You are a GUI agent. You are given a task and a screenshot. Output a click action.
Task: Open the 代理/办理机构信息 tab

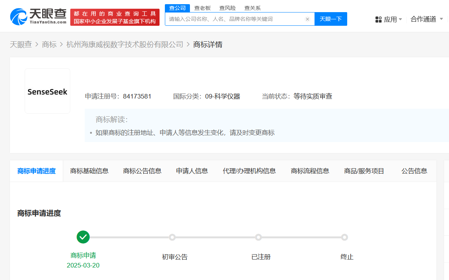[x=249, y=171]
